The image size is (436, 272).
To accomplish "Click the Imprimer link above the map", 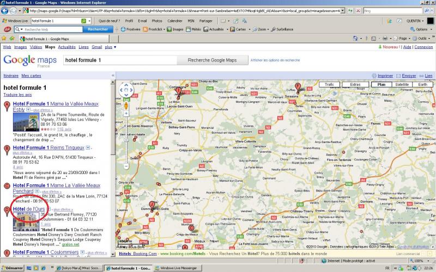I will pos(385,76).
